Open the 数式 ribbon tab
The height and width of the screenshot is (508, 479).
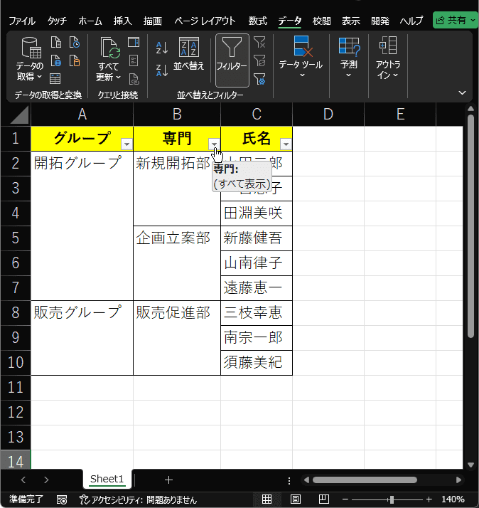(258, 21)
